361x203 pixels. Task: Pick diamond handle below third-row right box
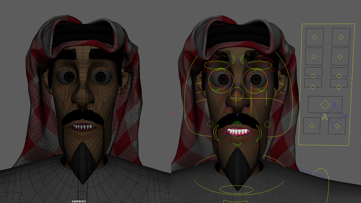[339, 76]
